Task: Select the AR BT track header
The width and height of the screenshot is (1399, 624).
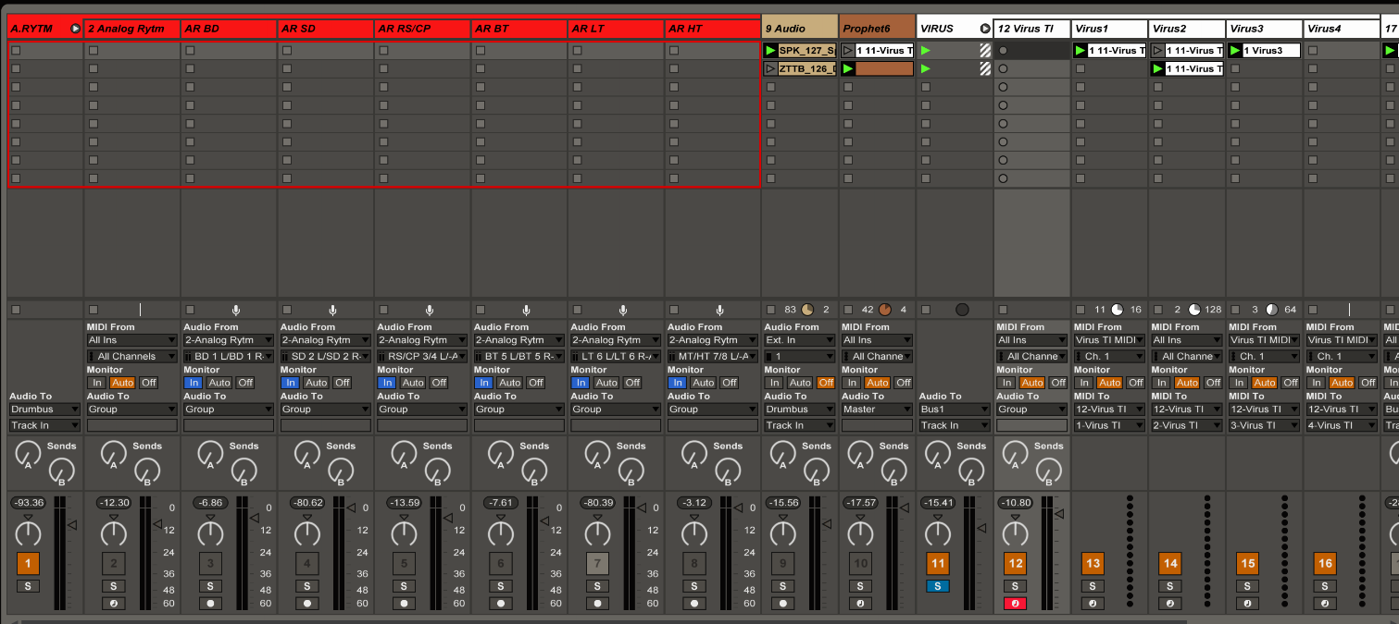Action: (518, 29)
